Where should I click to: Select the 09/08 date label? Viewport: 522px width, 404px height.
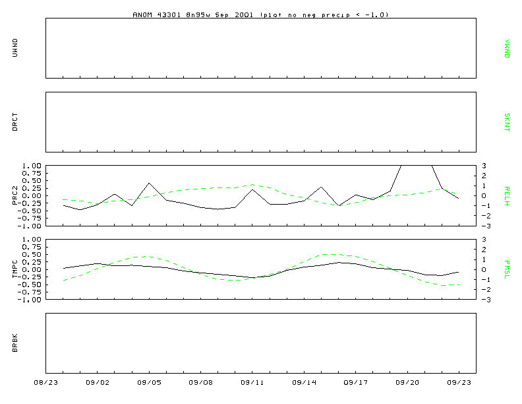[201, 382]
